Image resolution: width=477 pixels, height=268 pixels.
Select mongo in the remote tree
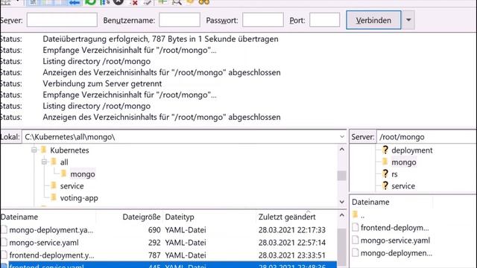[404, 162]
